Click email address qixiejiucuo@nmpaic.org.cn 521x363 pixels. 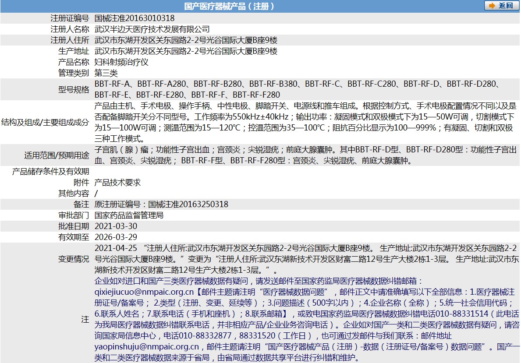point(144,292)
